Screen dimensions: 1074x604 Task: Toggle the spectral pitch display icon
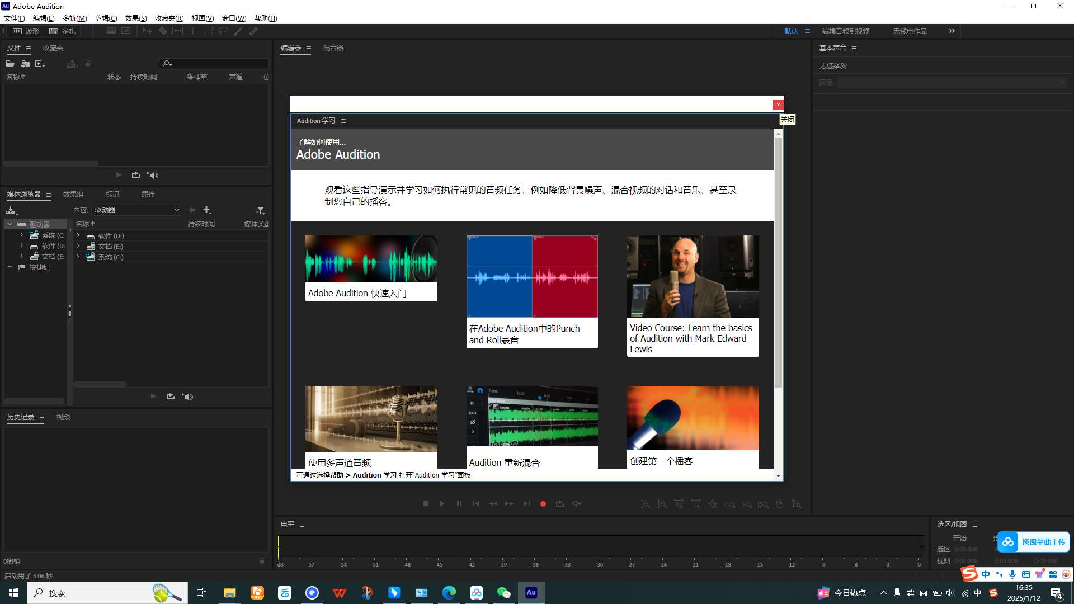(x=126, y=31)
